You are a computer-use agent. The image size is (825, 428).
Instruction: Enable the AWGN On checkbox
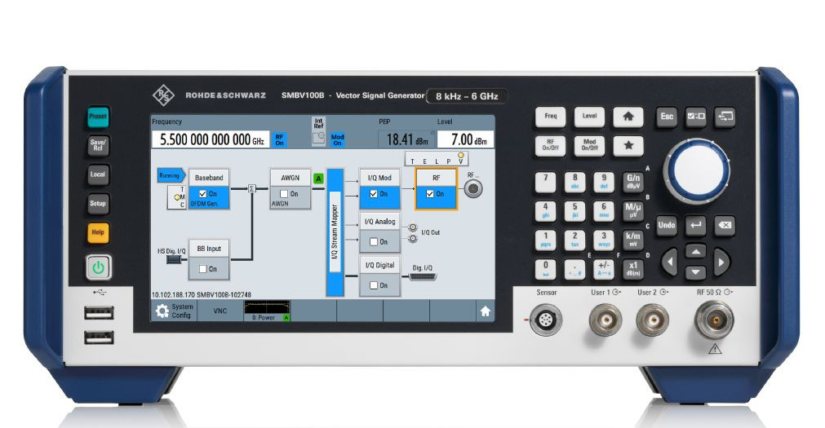click(284, 194)
